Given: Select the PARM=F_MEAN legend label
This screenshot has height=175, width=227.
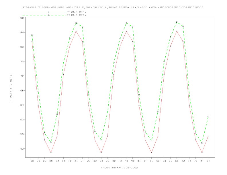Looking at the screenshot, I should coord(77,15).
